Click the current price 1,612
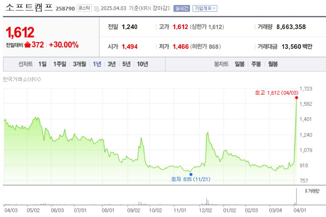This screenshot has height=217, width=326. pyautogui.click(x=20, y=32)
